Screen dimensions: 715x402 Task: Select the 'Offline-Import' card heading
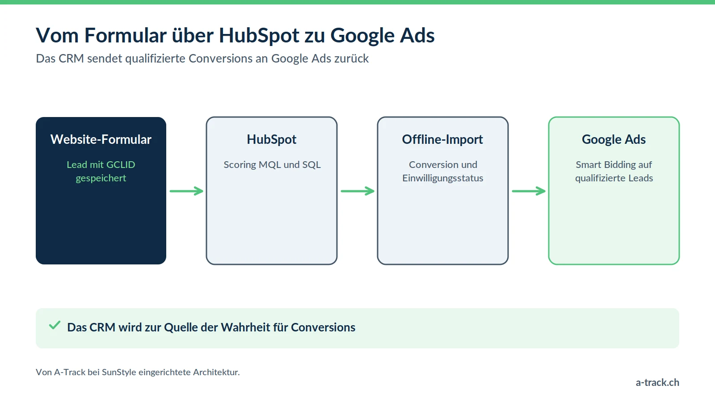(x=442, y=139)
